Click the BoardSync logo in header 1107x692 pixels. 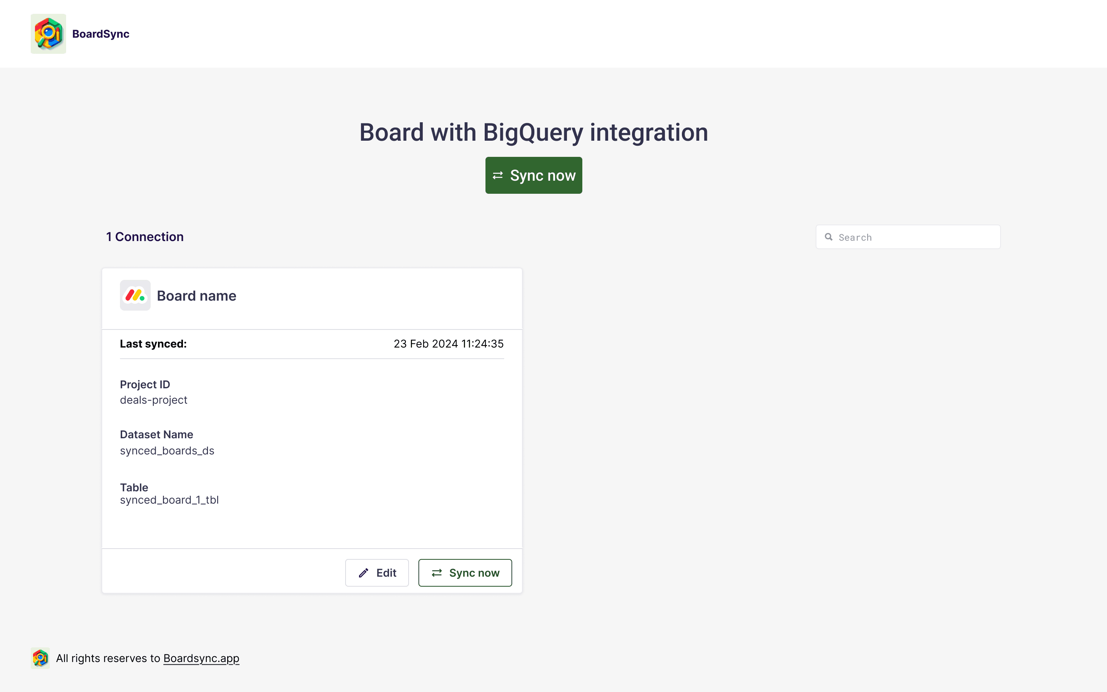pyautogui.click(x=48, y=34)
